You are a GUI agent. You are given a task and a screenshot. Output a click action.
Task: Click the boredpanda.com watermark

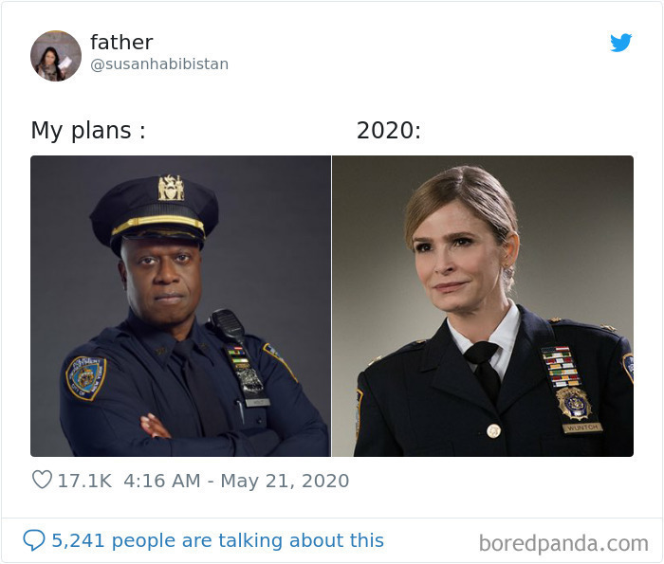pyautogui.click(x=563, y=543)
